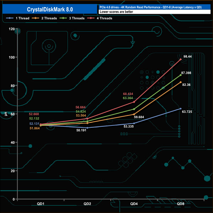Click the red 4 Threads point at QD2
The height and width of the screenshot is (213, 213).
coord(87,119)
